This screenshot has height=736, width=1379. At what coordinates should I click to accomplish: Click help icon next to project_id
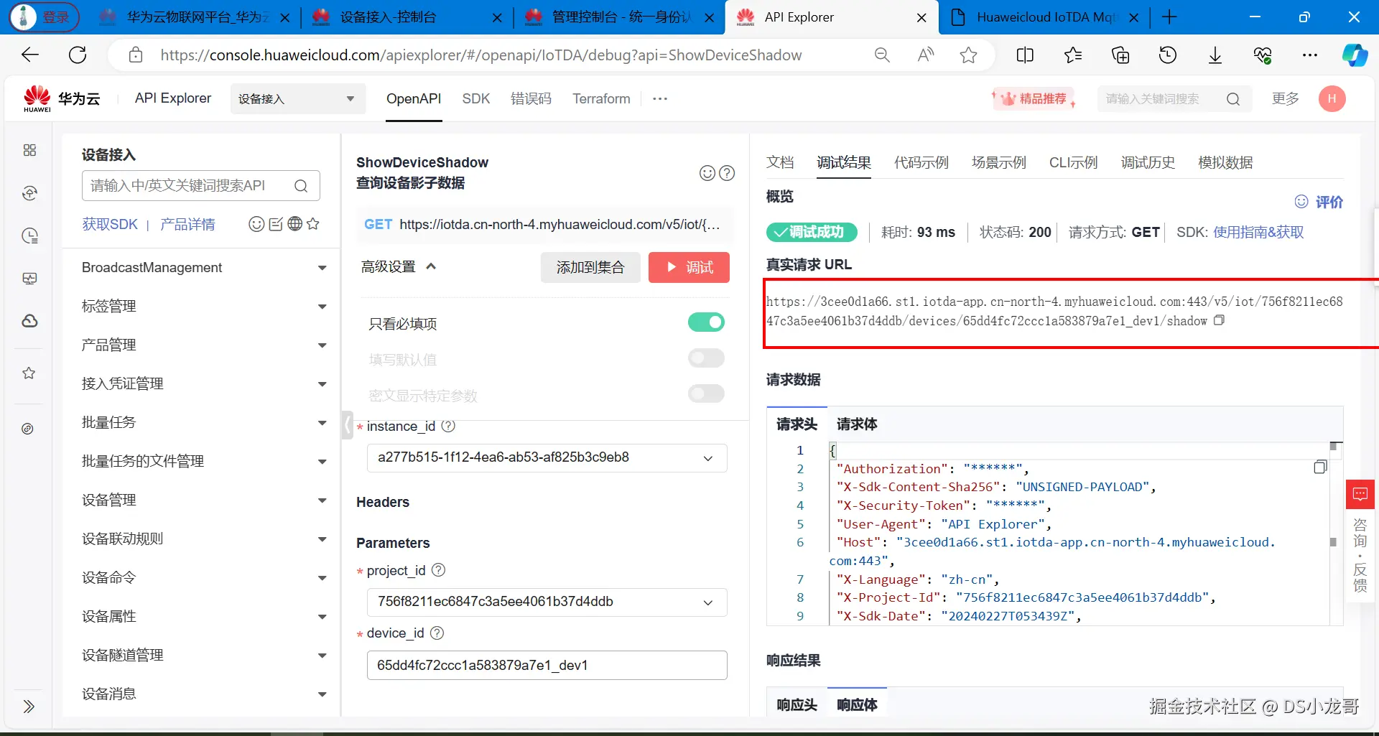coord(438,570)
